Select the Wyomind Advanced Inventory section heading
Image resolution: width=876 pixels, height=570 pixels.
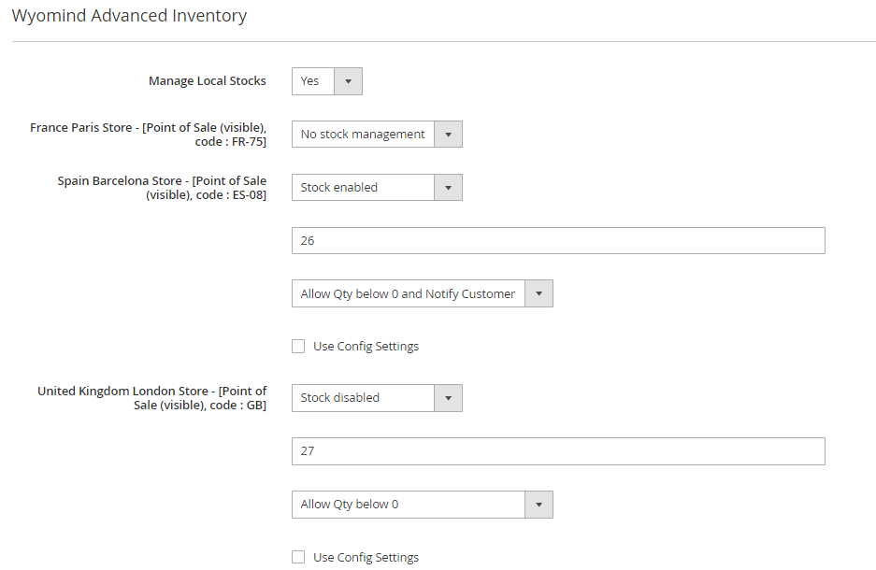pyautogui.click(x=129, y=16)
